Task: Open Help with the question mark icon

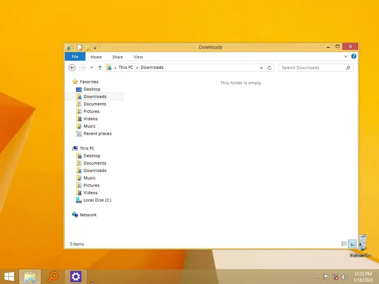Action: point(353,56)
